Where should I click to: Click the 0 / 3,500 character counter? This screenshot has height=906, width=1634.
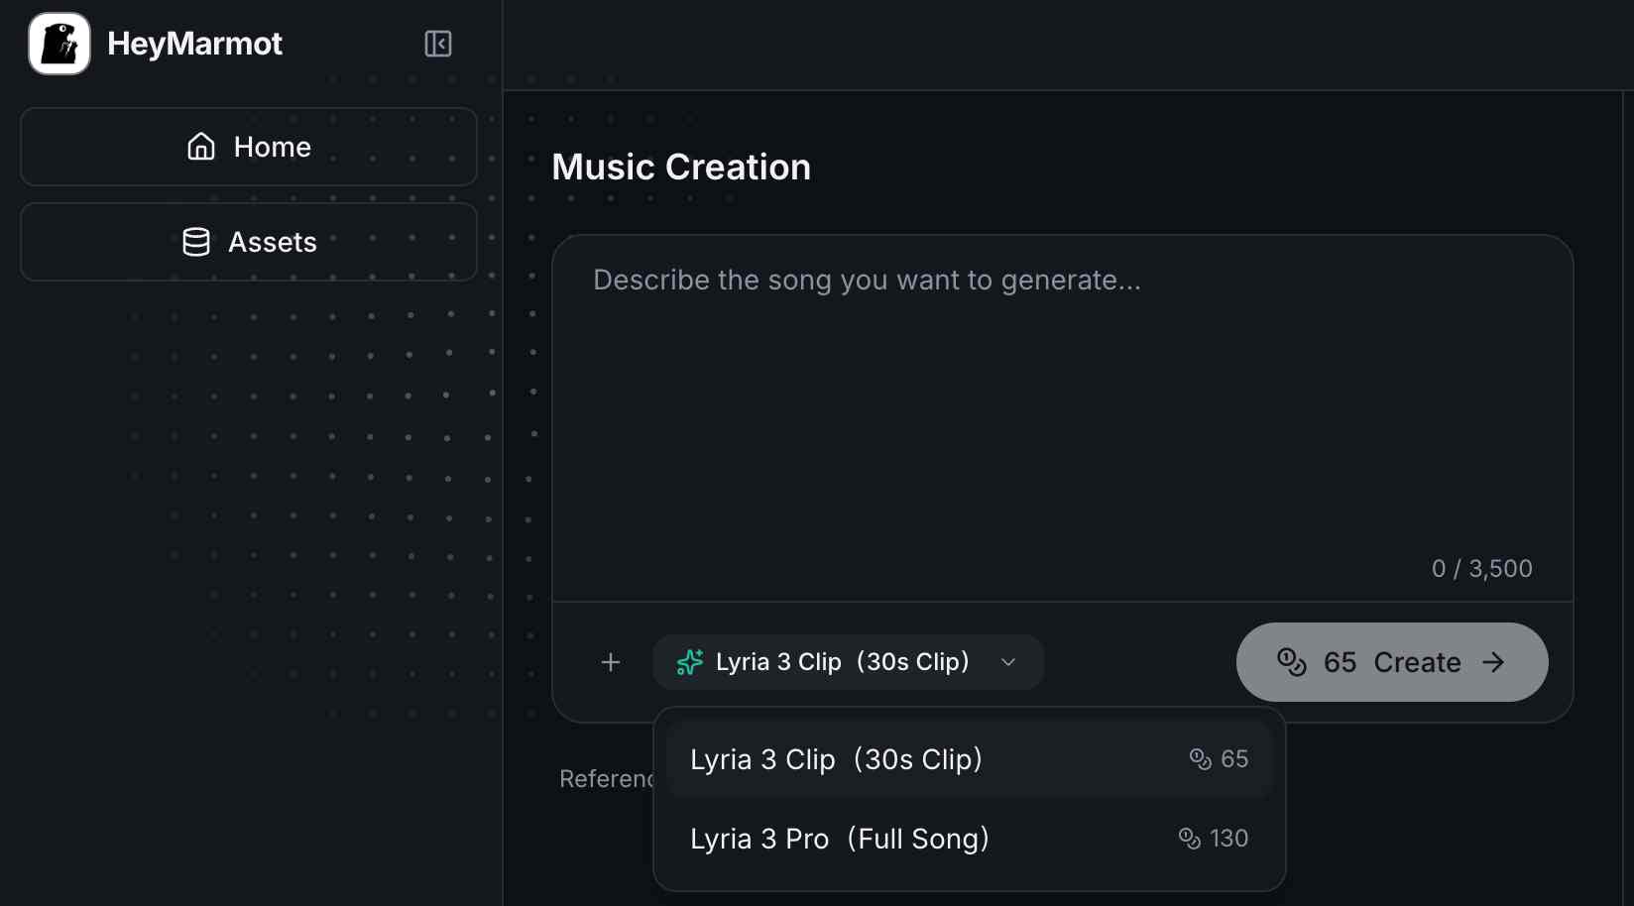1480,568
